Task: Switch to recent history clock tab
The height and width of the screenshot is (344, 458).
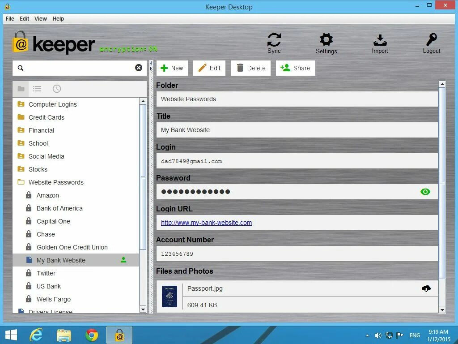Action: tap(57, 89)
